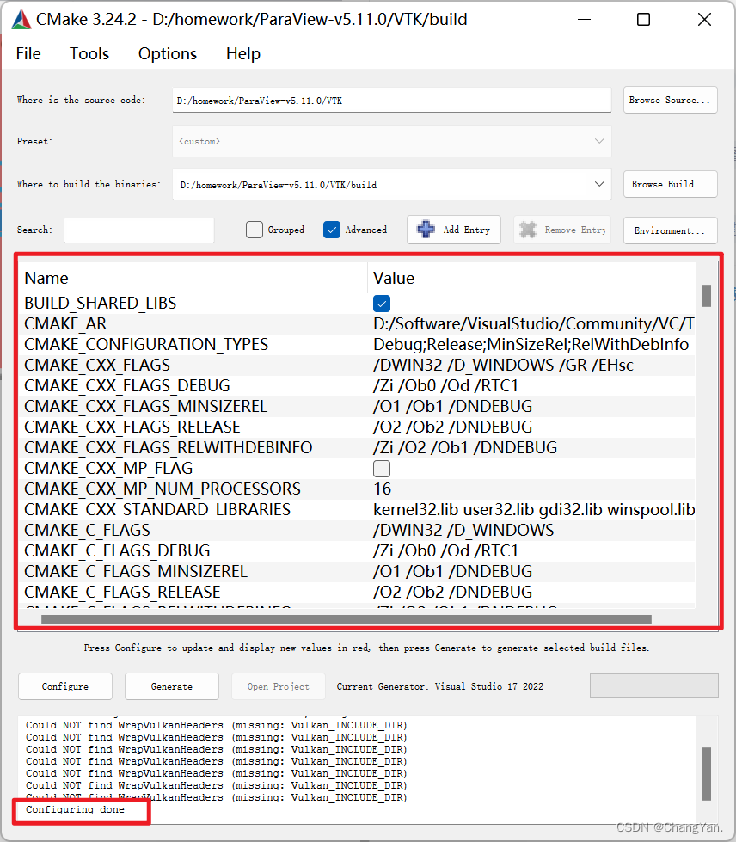Click the CMake logo icon in title bar
Screen dimensions: 736x842
[x=21, y=19]
